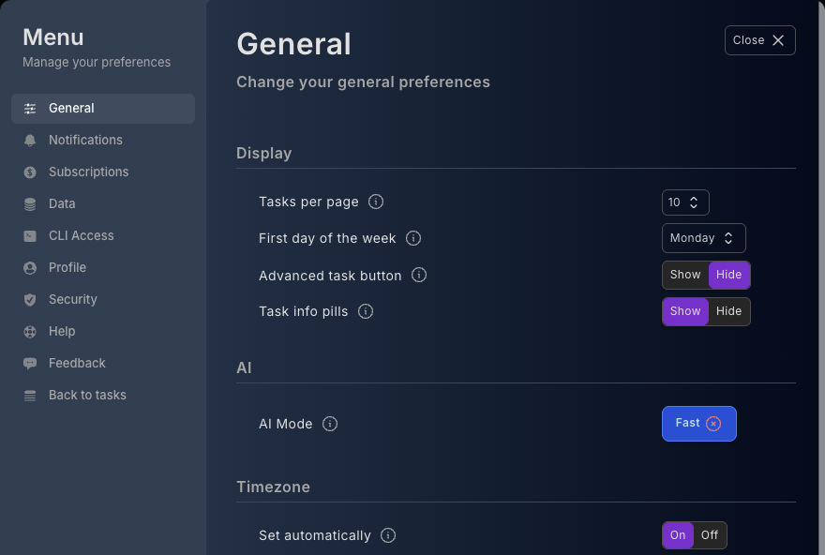Click info icon beside First day of the week
This screenshot has height=555, width=825.
(x=413, y=238)
